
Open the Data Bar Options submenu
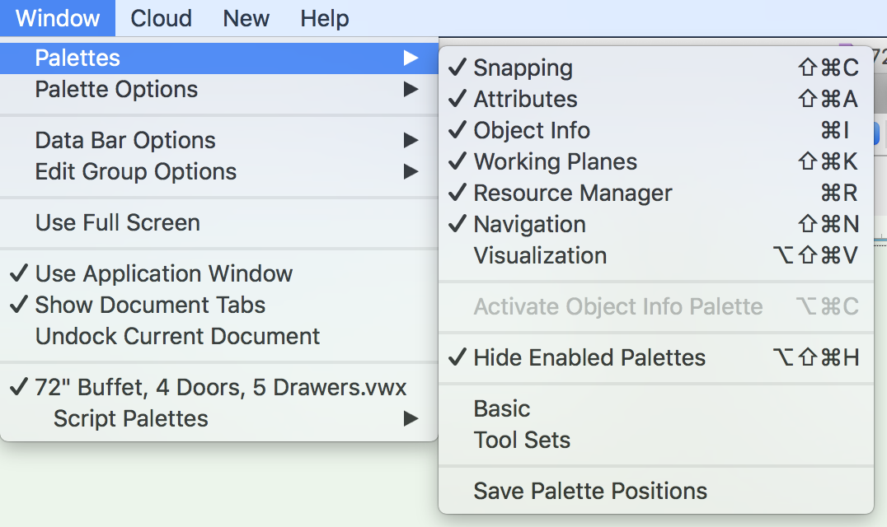(x=124, y=140)
